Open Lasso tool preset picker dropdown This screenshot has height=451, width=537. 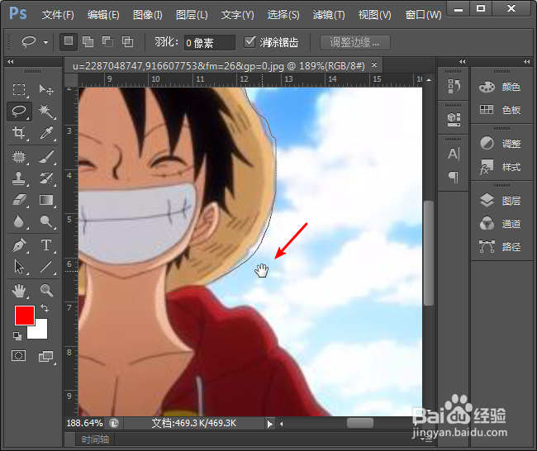[x=45, y=42]
